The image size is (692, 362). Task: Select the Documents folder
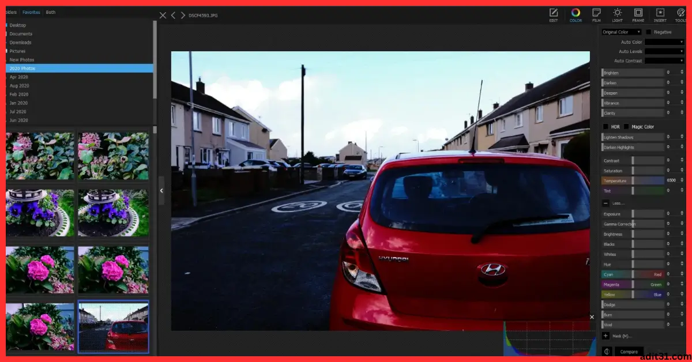(x=79, y=34)
